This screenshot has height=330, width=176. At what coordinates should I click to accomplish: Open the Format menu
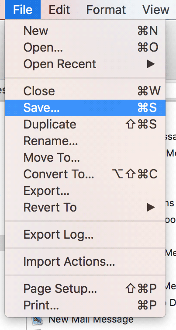(106, 10)
